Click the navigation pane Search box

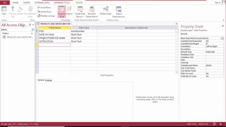click(x=16, y=30)
